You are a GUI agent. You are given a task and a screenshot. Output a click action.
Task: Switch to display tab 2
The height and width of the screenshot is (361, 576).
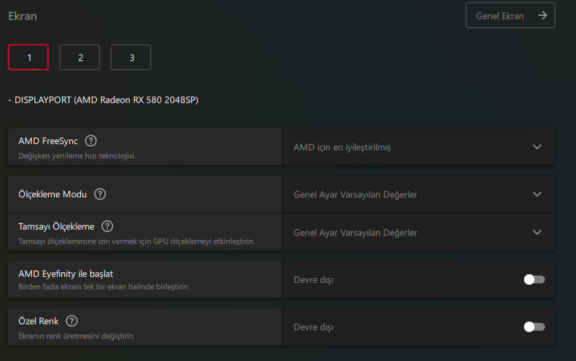(80, 57)
